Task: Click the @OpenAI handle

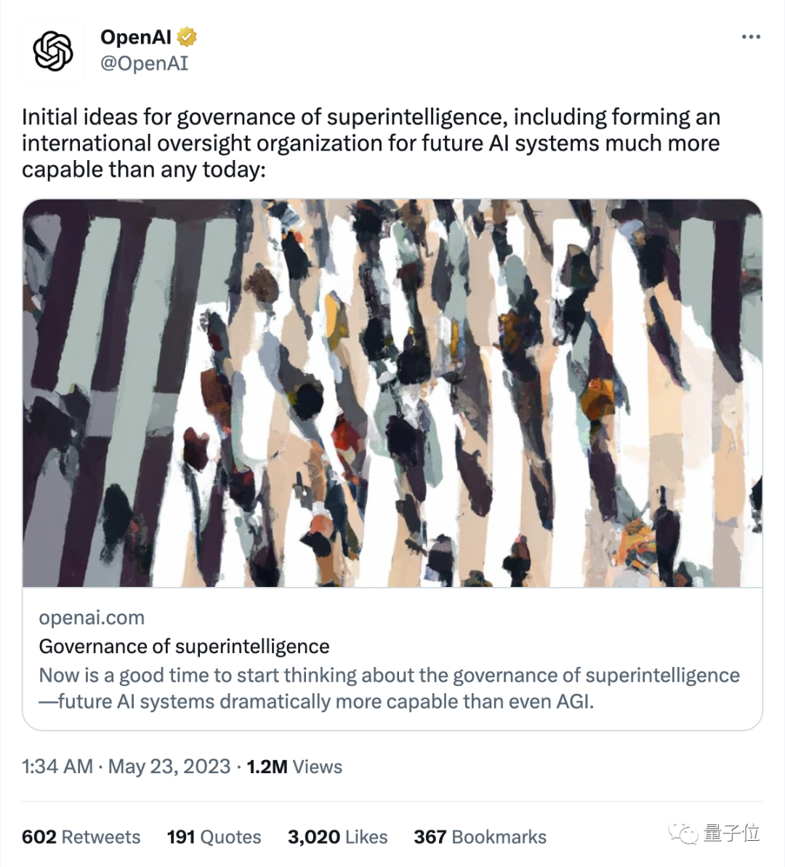Action: click(144, 63)
